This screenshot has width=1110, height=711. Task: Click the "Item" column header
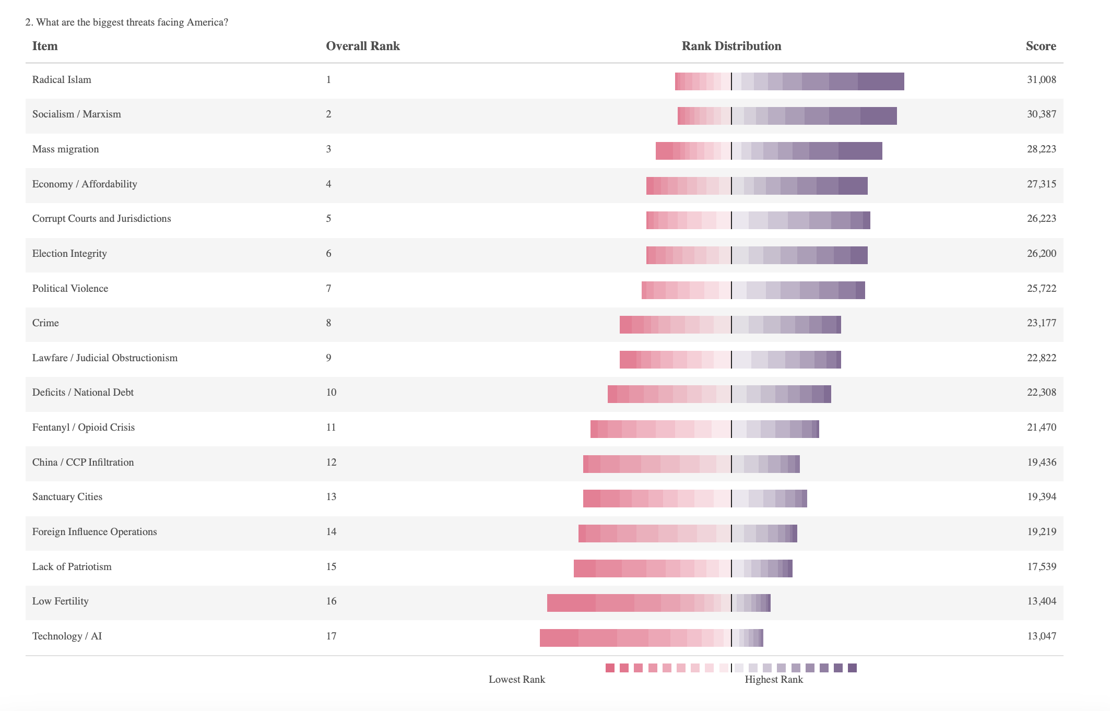pos(45,46)
